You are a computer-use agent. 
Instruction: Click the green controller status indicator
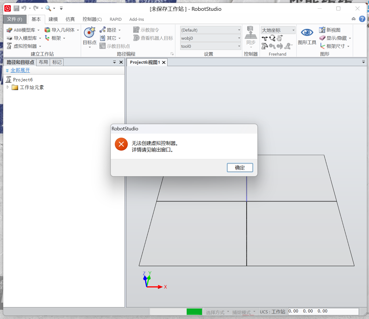[194, 312]
